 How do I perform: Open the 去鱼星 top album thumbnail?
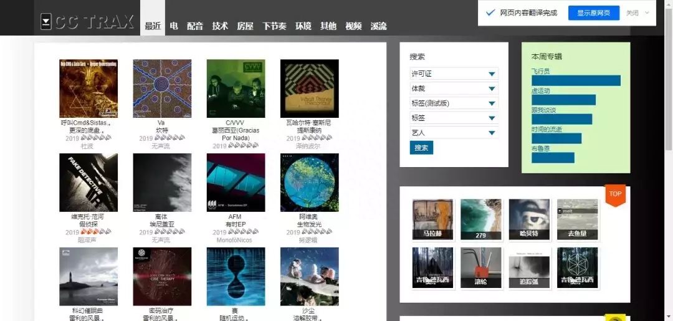coord(577,219)
